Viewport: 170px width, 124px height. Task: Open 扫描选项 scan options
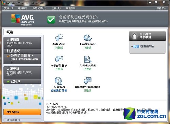[22, 51]
